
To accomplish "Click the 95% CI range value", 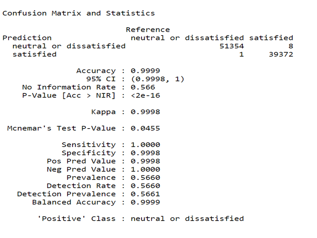I will (x=157, y=79).
